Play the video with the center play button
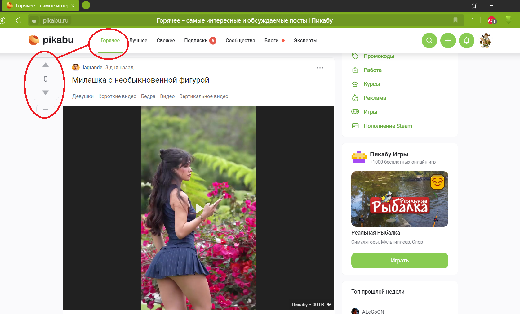This screenshot has width=520, height=314. (199, 209)
